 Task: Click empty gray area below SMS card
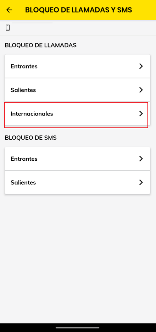78,254
